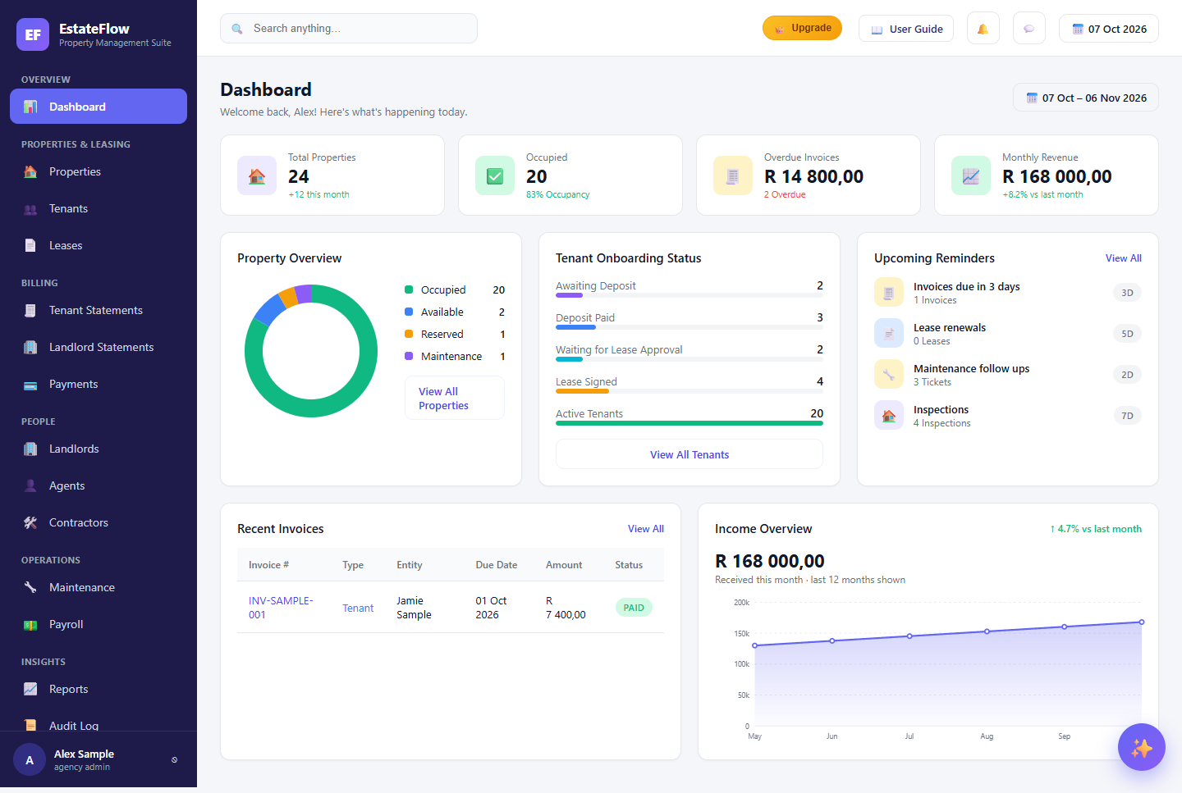
Task: Click the PAID status badge
Action: point(634,608)
